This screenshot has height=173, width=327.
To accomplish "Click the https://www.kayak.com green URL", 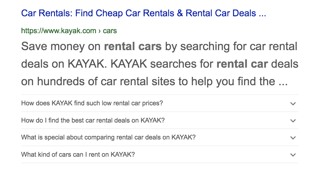I will click(59, 31).
